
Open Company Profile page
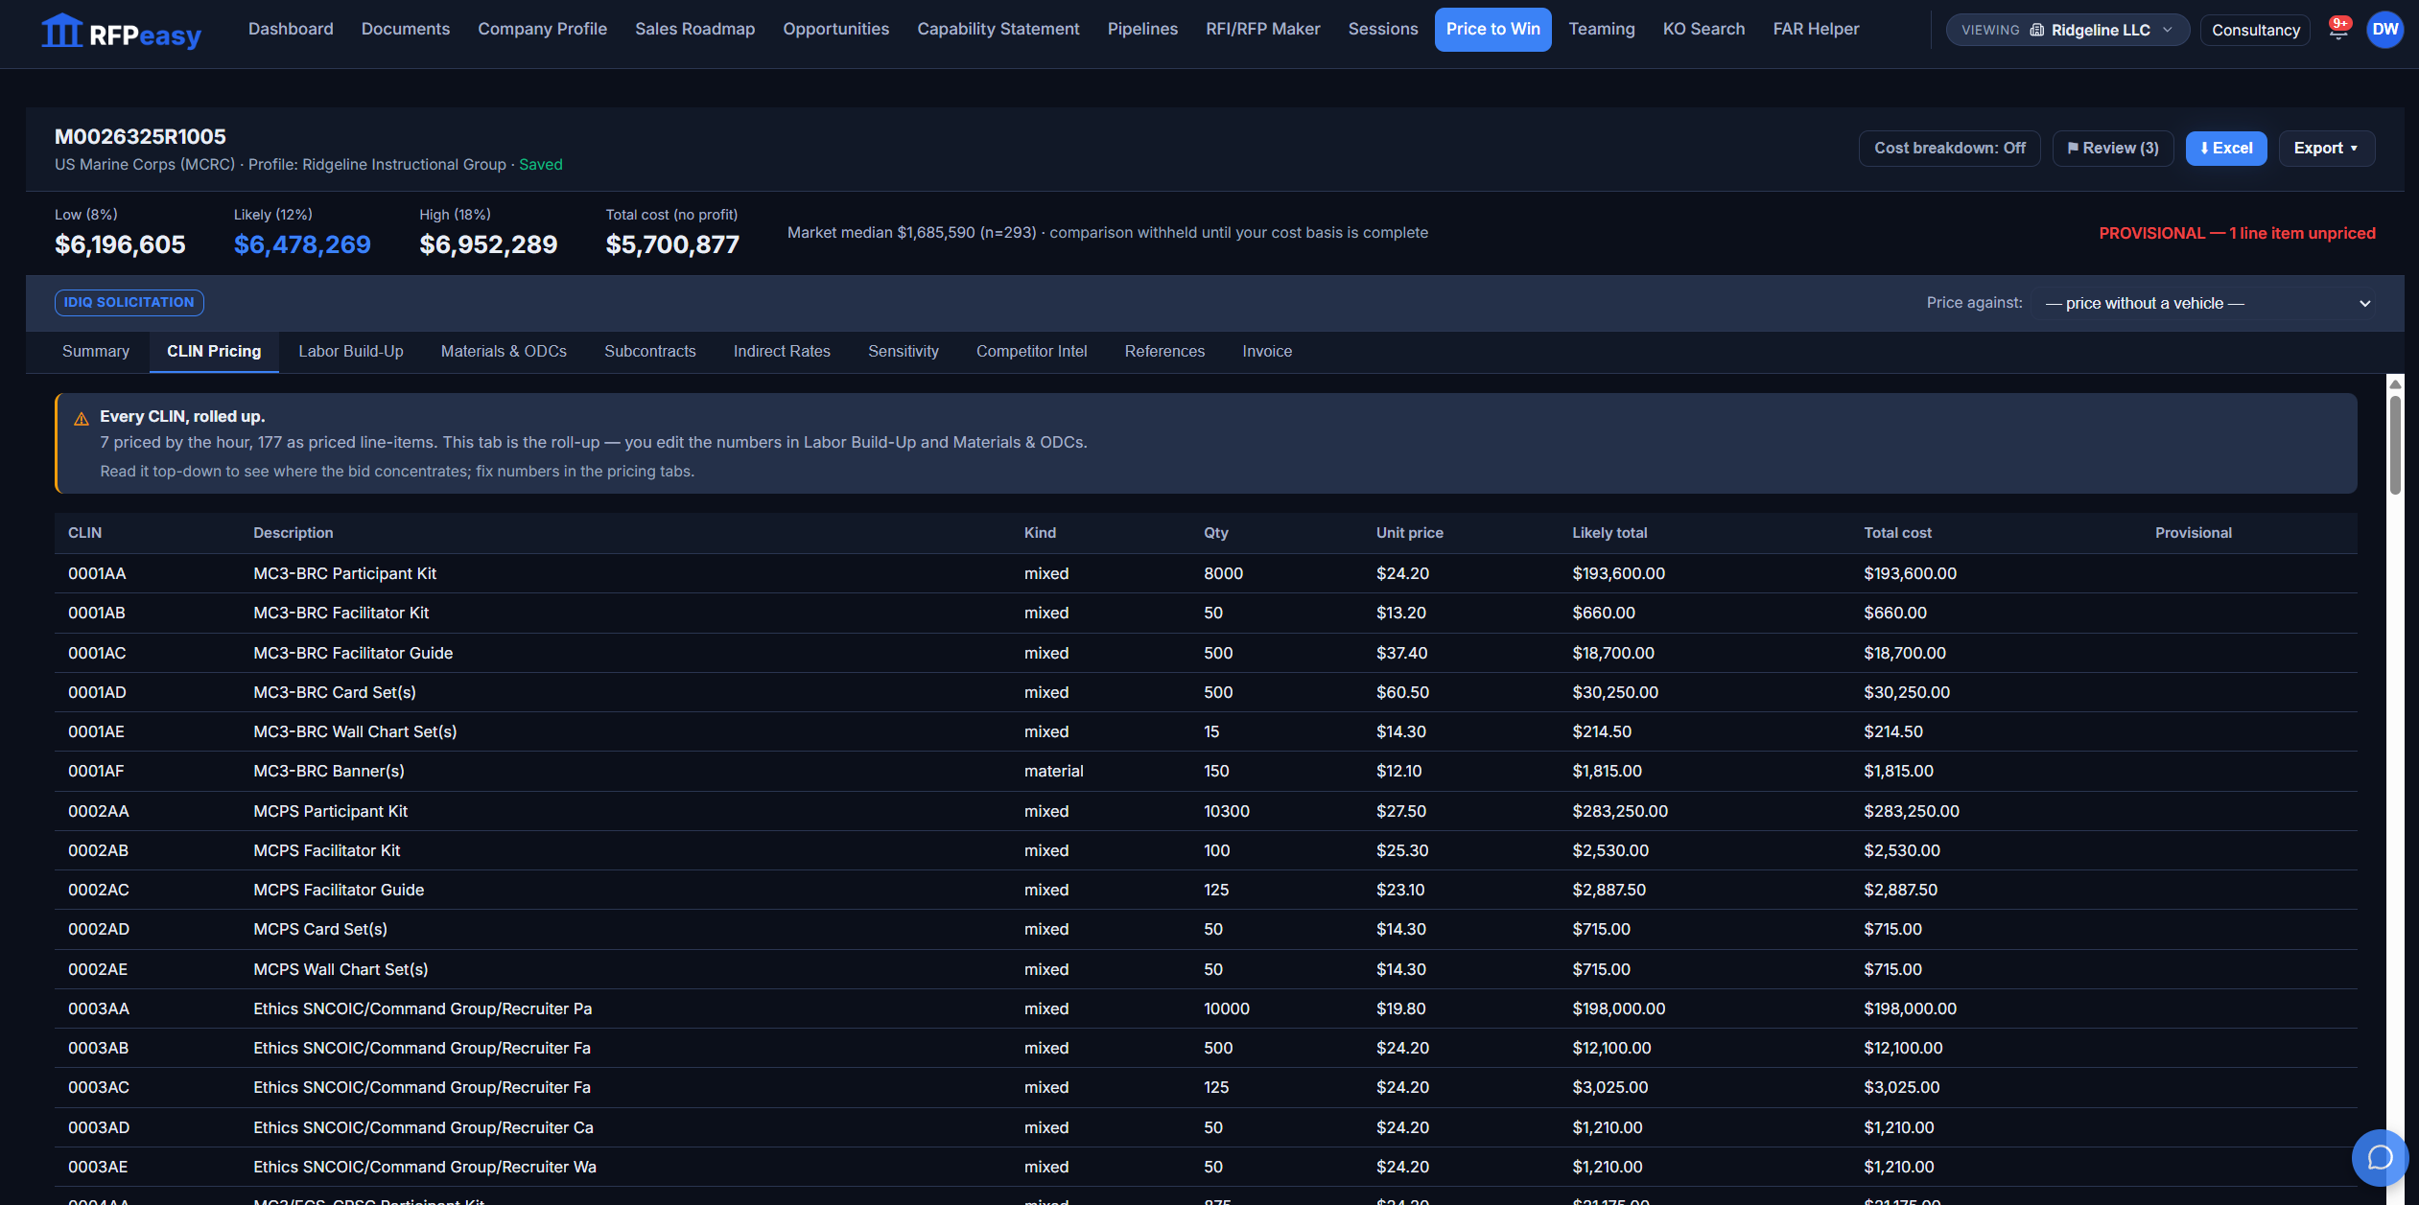click(542, 30)
